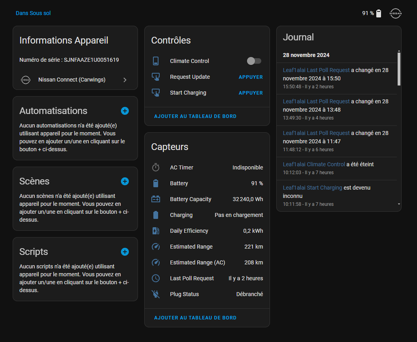Toggle the Climate Control switch

[x=254, y=61]
